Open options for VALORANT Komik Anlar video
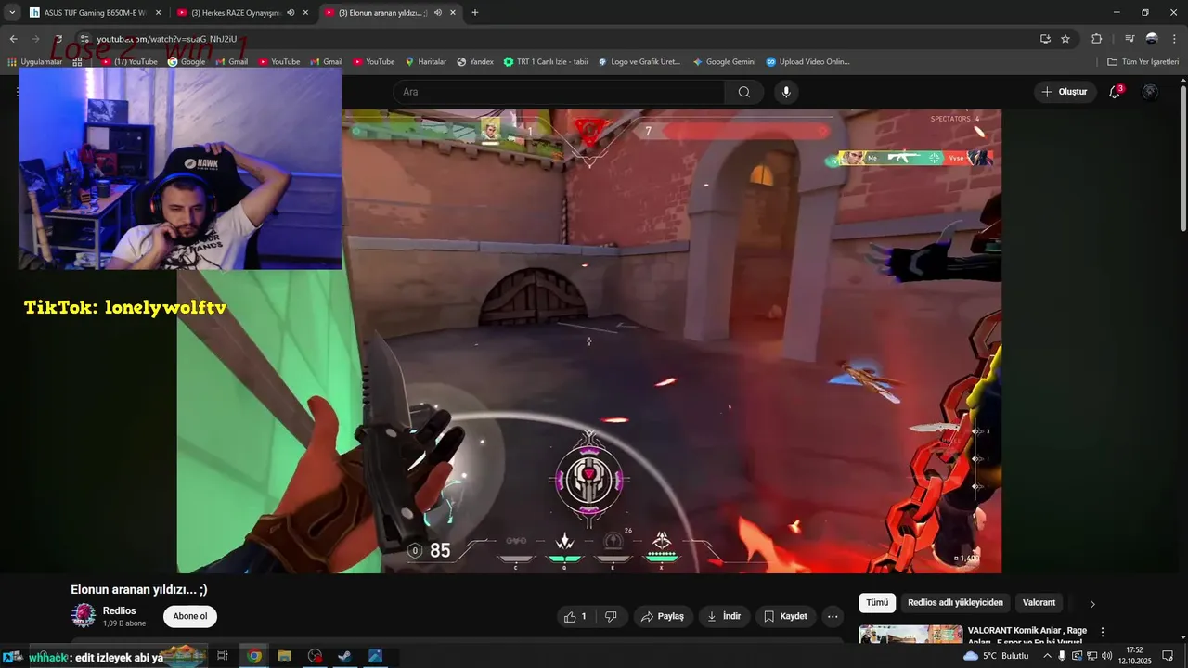 point(1103,632)
